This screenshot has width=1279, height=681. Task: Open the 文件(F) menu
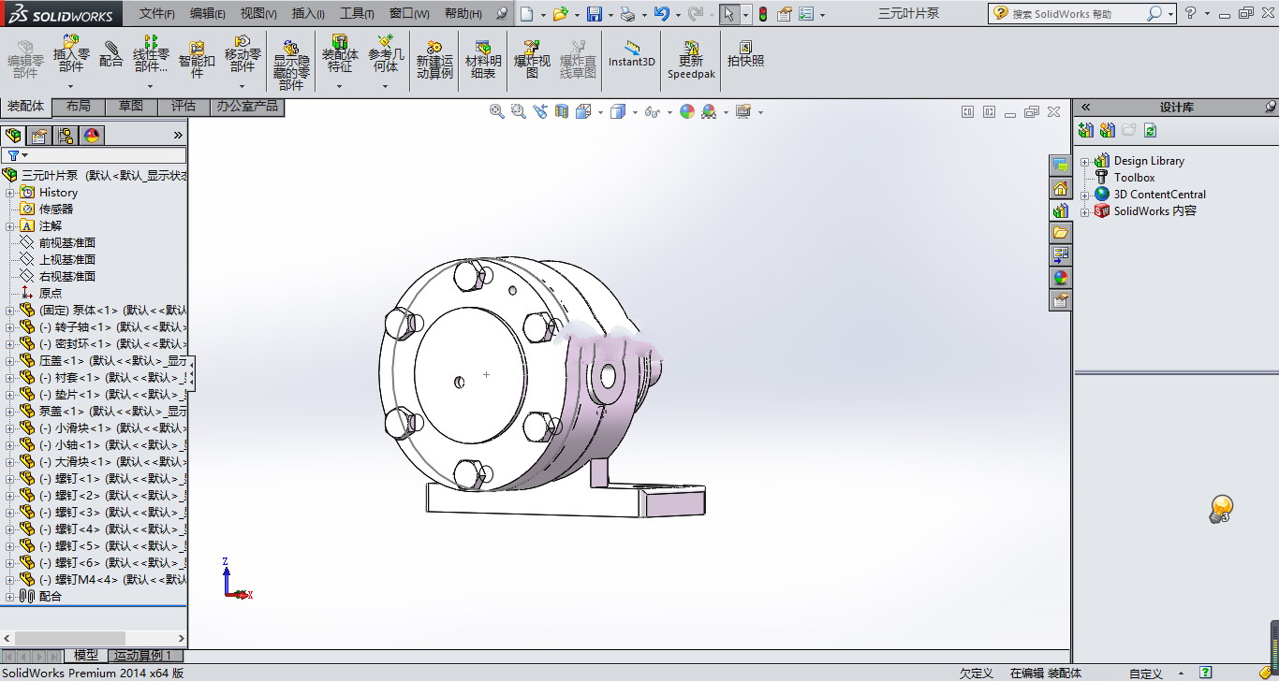(157, 14)
